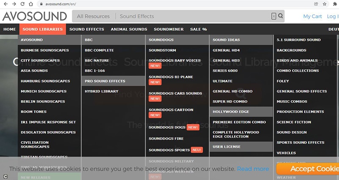
Task: Open browser extensions puzzle icon
Action: [x=335, y=4]
